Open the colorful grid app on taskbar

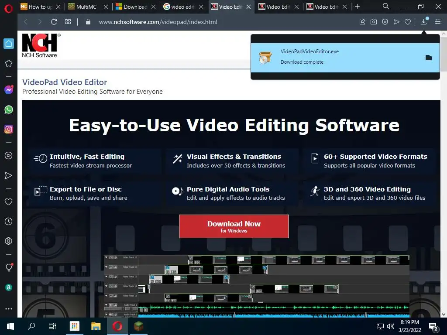[x=74, y=326]
